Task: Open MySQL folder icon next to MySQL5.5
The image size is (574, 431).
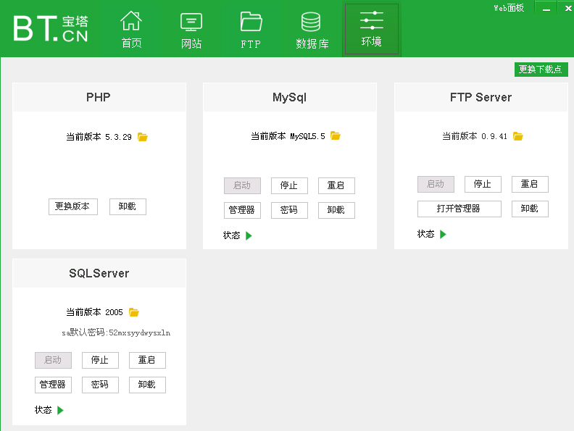Action: pos(336,135)
